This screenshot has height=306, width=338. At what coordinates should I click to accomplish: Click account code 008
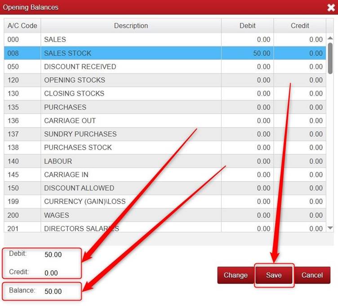(13, 53)
